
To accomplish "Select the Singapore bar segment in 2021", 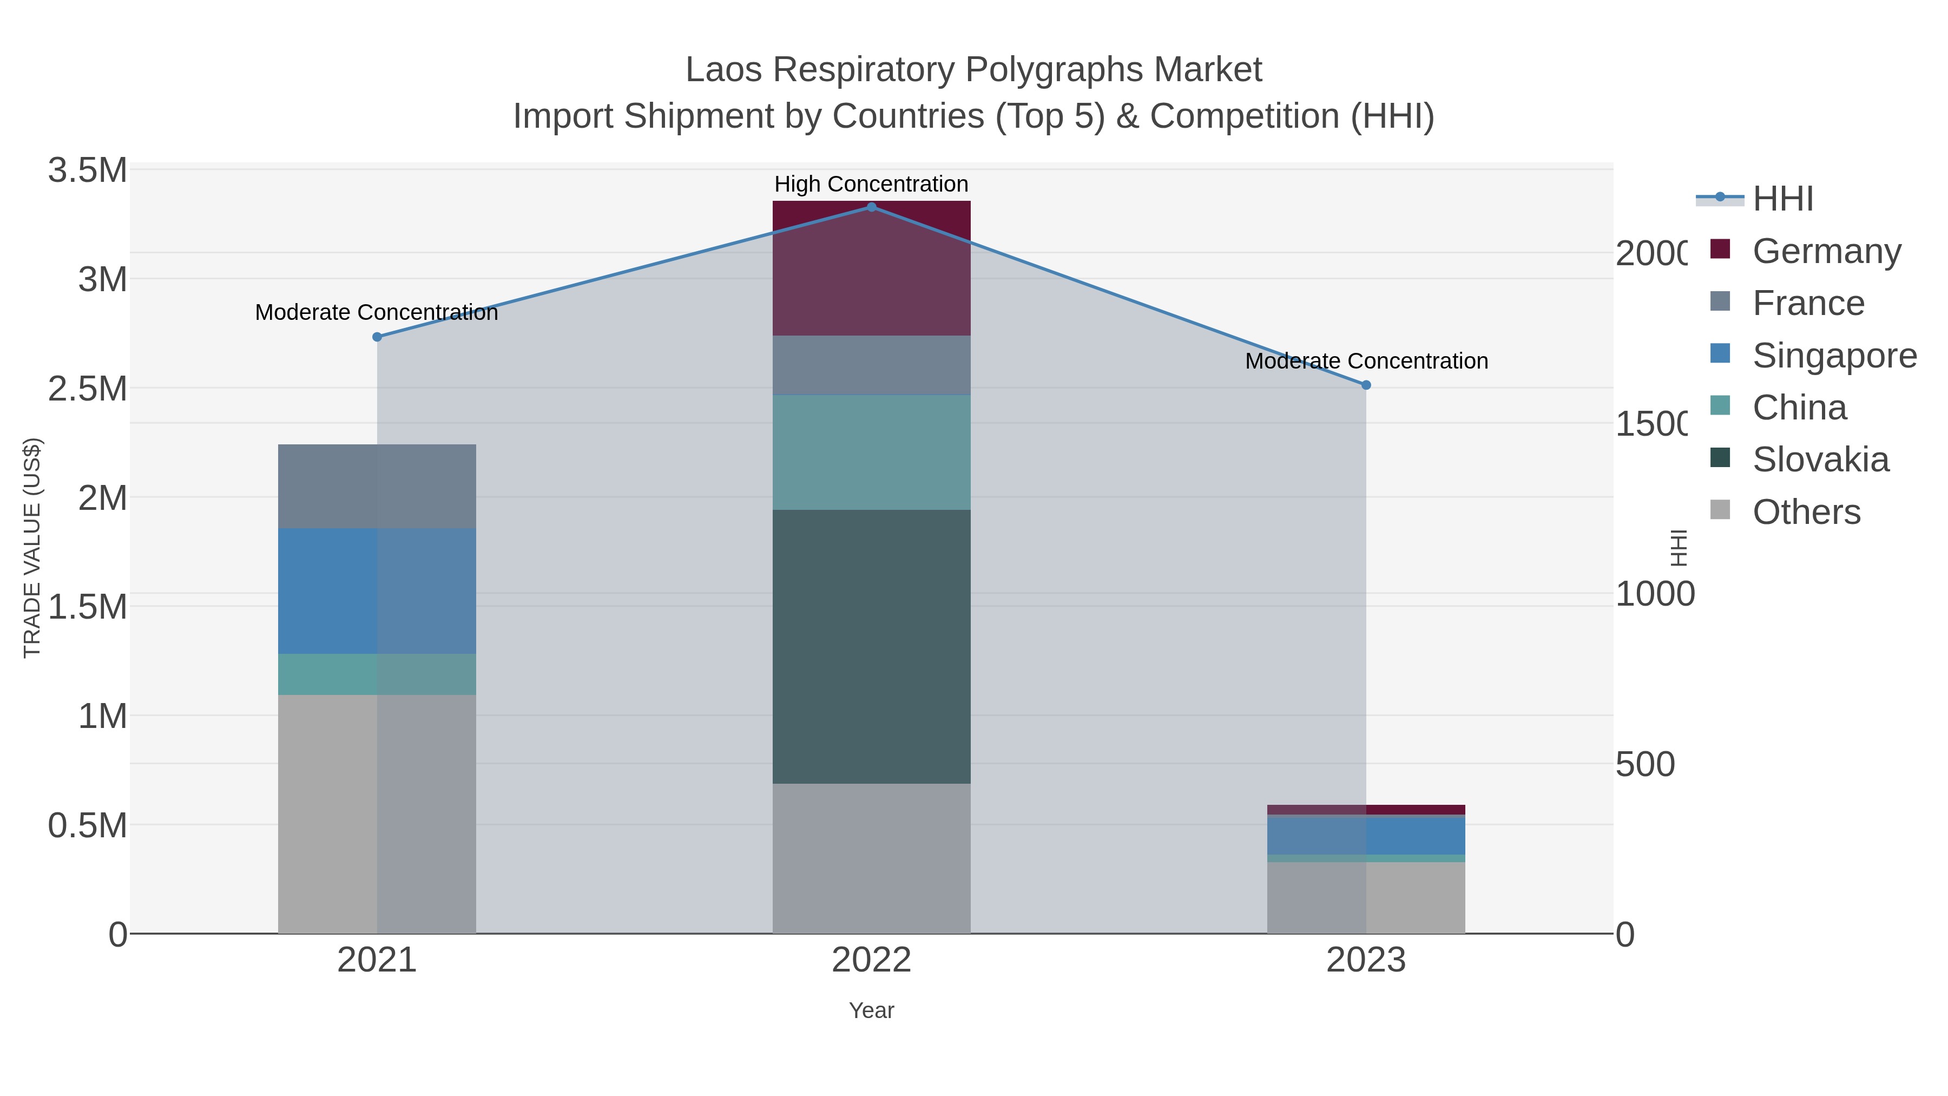I will click(377, 590).
